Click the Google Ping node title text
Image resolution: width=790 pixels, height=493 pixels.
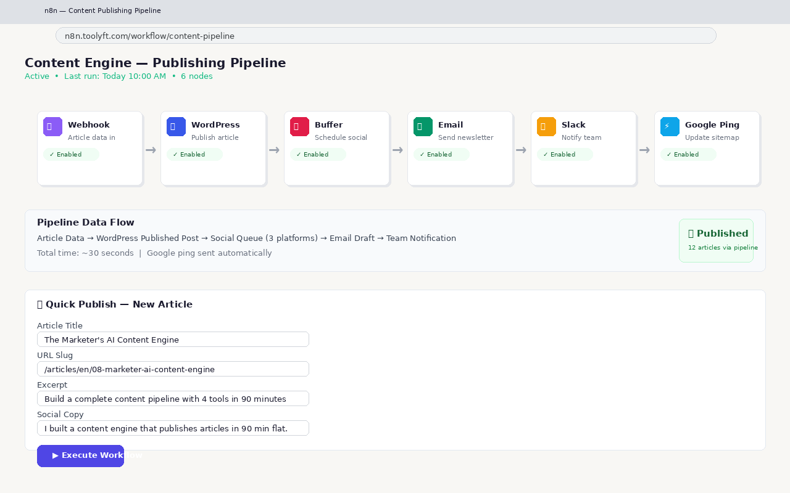point(712,125)
